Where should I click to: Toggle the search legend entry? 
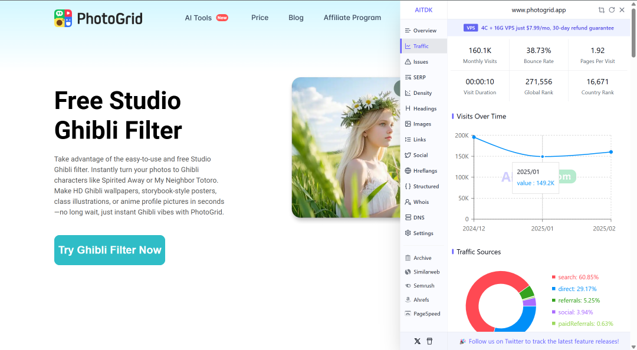click(575, 277)
